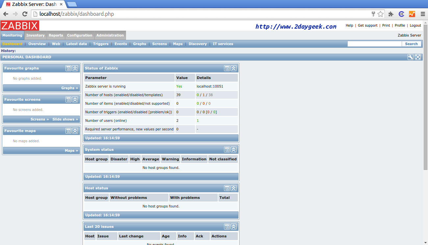Image resolution: width=428 pixels, height=245 pixels.
Task: Open the blue circular extension icon
Action: click(x=401, y=14)
